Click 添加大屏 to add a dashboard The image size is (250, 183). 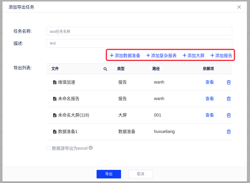(193, 56)
